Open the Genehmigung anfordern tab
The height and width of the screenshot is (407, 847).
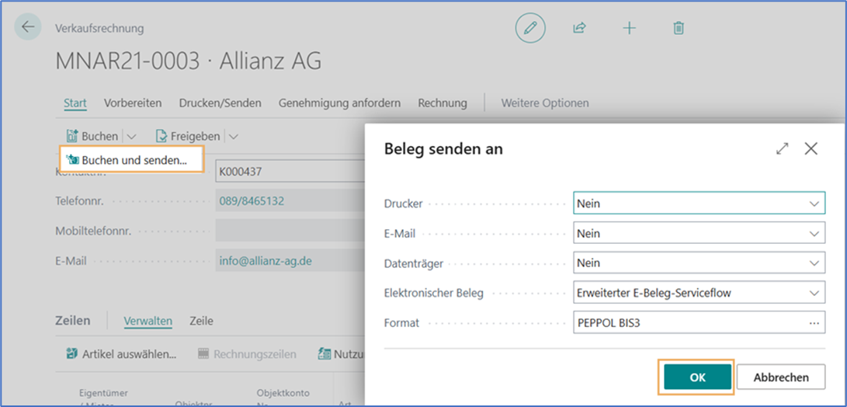pos(340,103)
